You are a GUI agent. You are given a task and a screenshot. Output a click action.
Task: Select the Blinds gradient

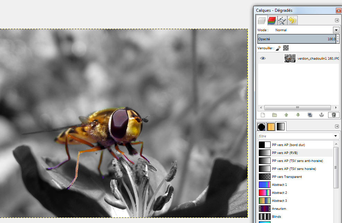(295, 216)
